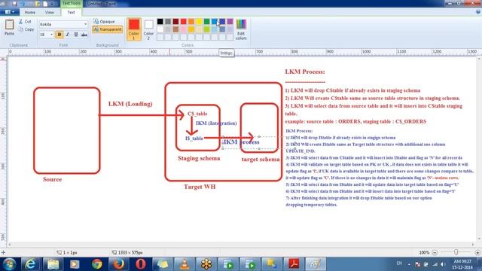The width and height of the screenshot is (482, 271).
Task: Set text background to Opaque
Action: point(104,22)
